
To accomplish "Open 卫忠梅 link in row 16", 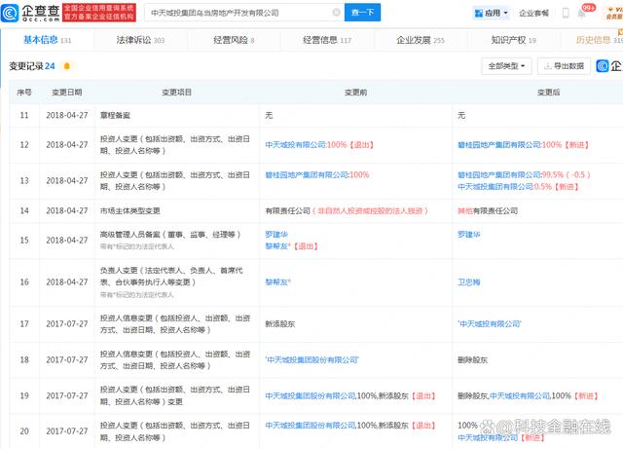I will click(x=469, y=282).
